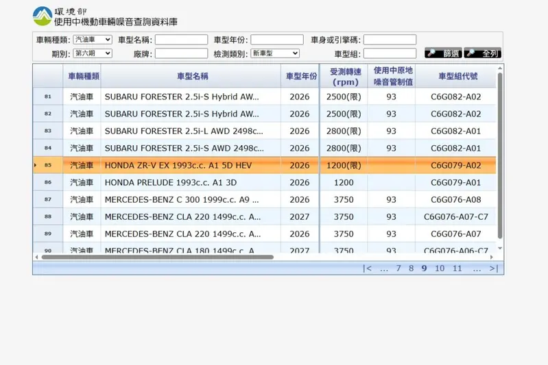This screenshot has height=365, width=548.
Task: Open the 車輛種類 dropdown showing 汽油車
Action: (93, 40)
